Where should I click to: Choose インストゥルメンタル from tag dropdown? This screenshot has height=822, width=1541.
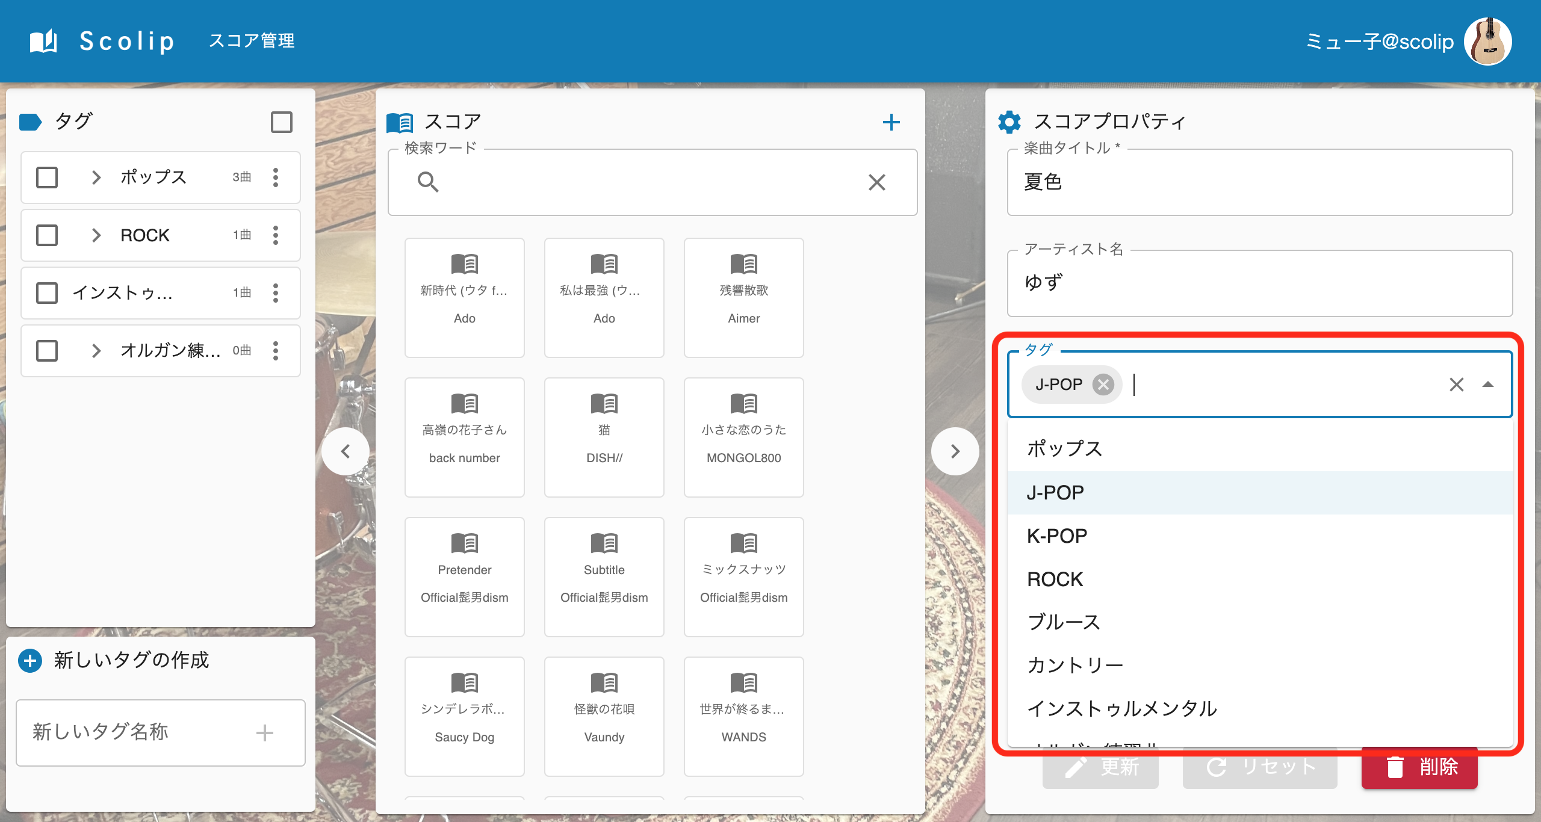pos(1260,709)
